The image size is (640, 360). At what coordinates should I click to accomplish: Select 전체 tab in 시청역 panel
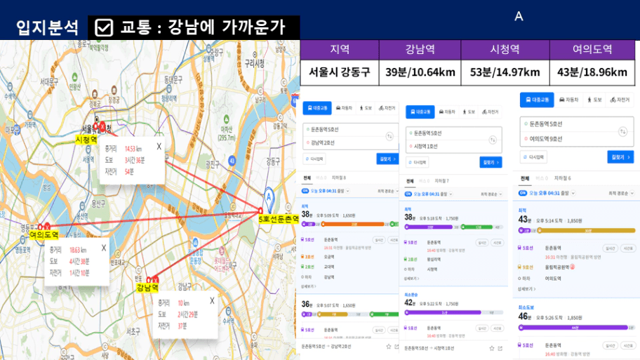point(410,181)
